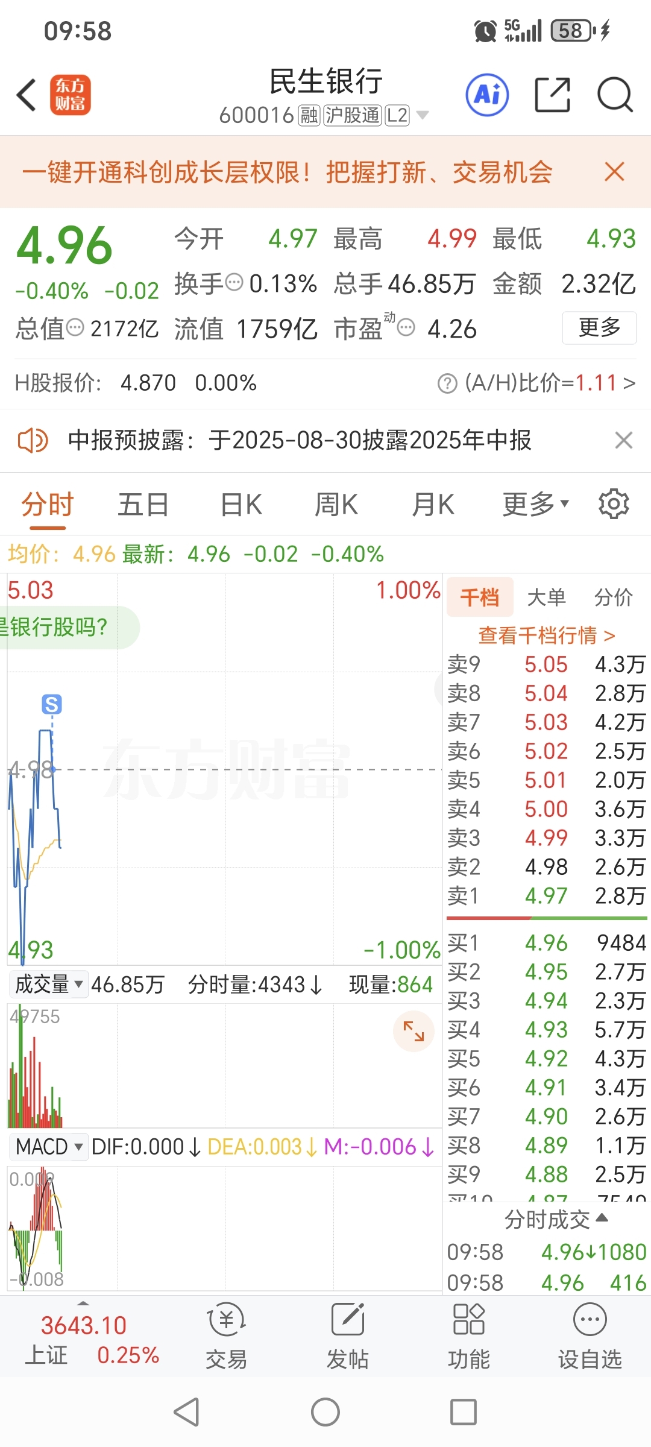This screenshot has width=651, height=1447.
Task: Select 卖4 price 5.00 row
Action: point(546,809)
